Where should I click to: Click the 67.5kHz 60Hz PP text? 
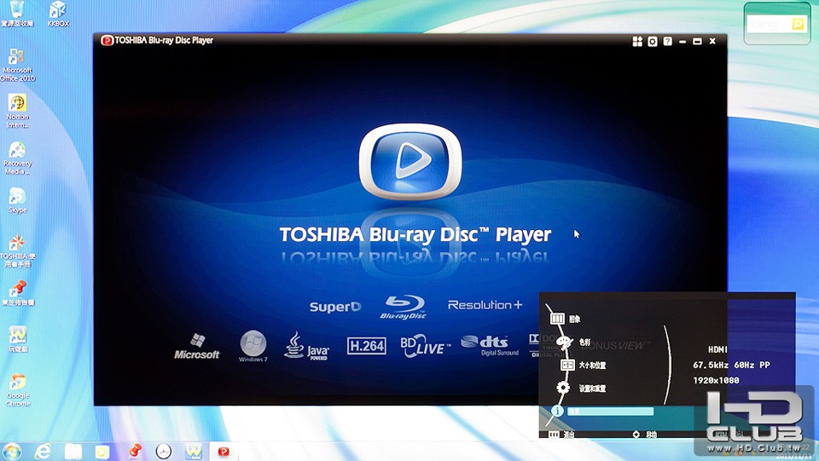(731, 365)
